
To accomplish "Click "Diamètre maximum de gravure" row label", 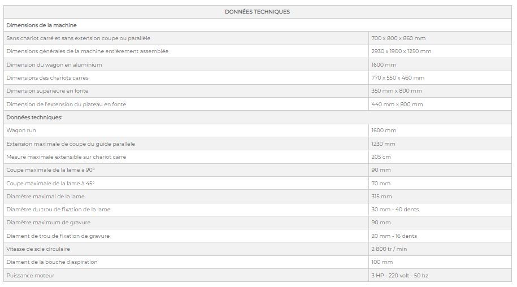I will 48,223.
